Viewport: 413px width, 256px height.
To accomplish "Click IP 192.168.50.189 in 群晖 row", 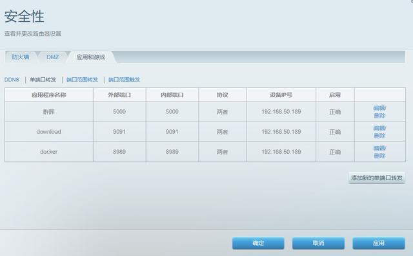I will click(x=281, y=112).
